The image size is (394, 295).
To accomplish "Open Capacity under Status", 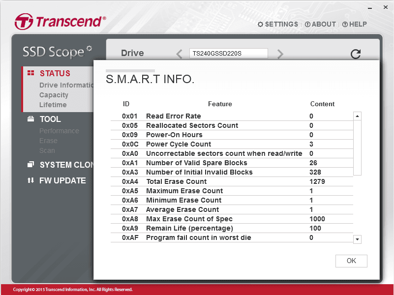I will pyautogui.click(x=54, y=95).
